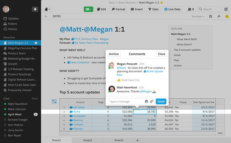This screenshot has width=231, height=143.
Task: Switch to Sheet3 tab
Action: coord(119,140)
